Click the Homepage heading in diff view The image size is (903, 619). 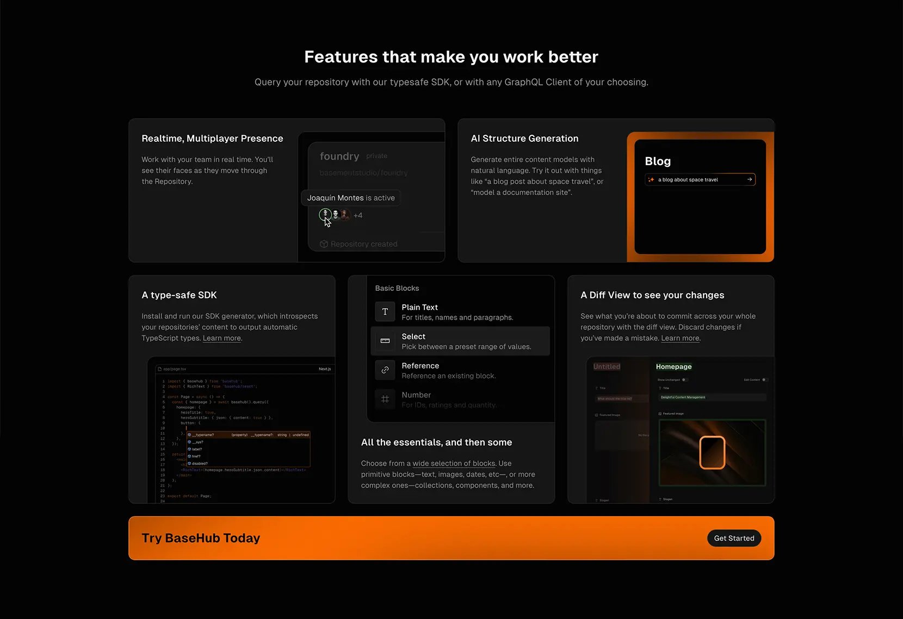coord(673,367)
